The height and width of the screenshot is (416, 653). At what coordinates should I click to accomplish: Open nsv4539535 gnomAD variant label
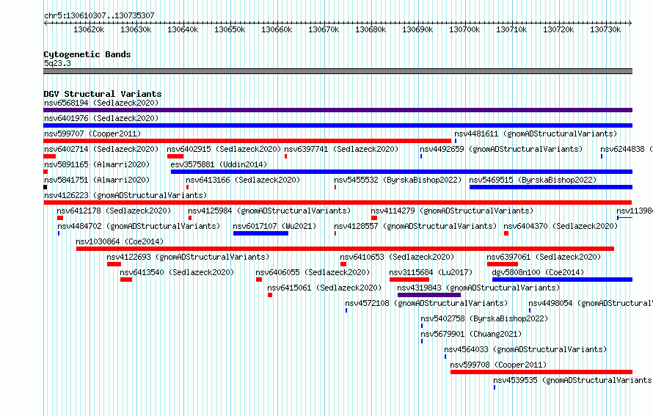coord(572,380)
